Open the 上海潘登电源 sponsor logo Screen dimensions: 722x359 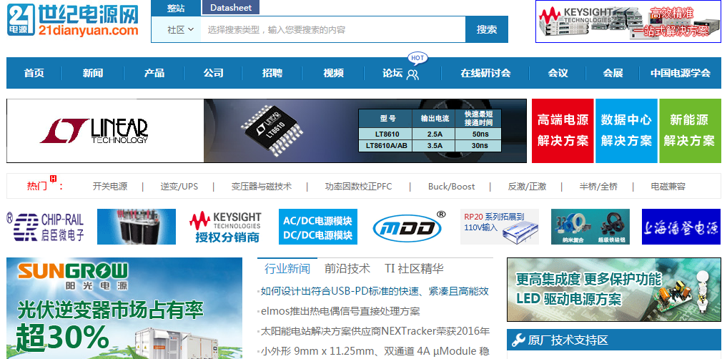[x=681, y=226]
